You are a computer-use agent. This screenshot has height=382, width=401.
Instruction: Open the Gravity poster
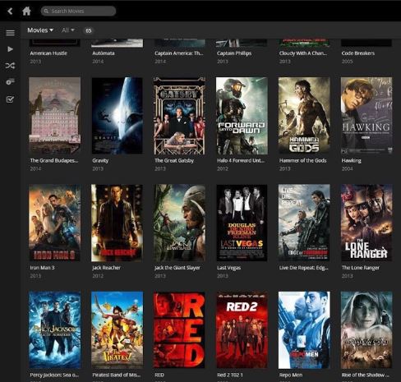(117, 115)
